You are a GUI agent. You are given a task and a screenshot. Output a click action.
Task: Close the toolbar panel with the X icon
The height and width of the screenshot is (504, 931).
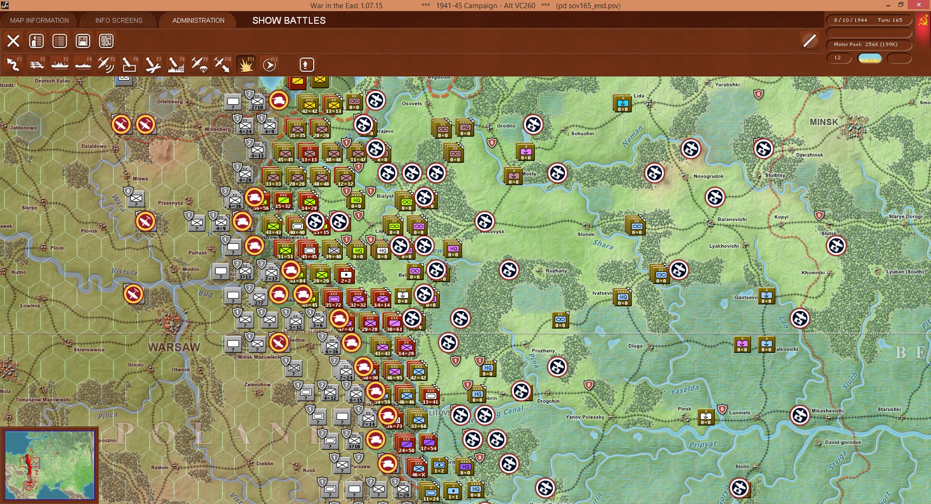coord(13,41)
